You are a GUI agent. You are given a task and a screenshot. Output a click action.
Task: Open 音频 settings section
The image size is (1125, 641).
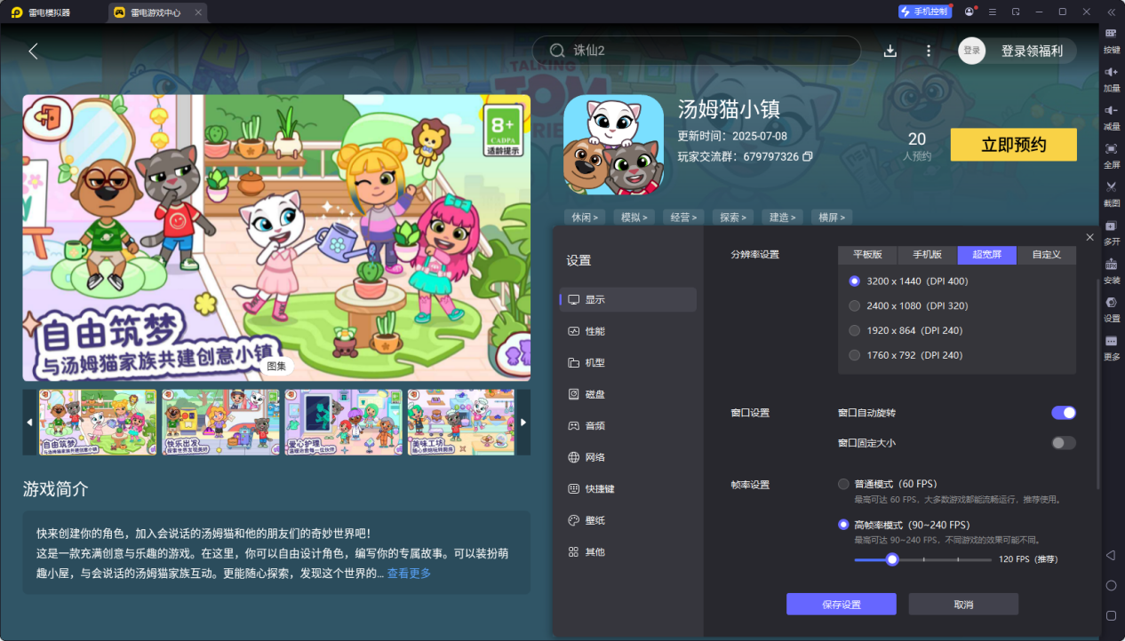tap(627, 426)
